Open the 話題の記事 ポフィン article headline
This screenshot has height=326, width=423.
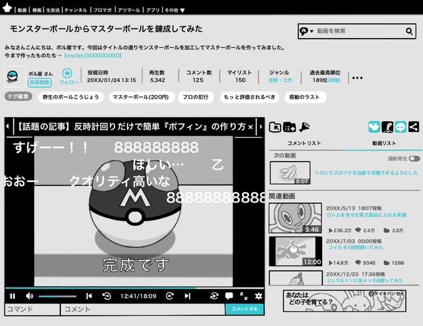tap(131, 126)
